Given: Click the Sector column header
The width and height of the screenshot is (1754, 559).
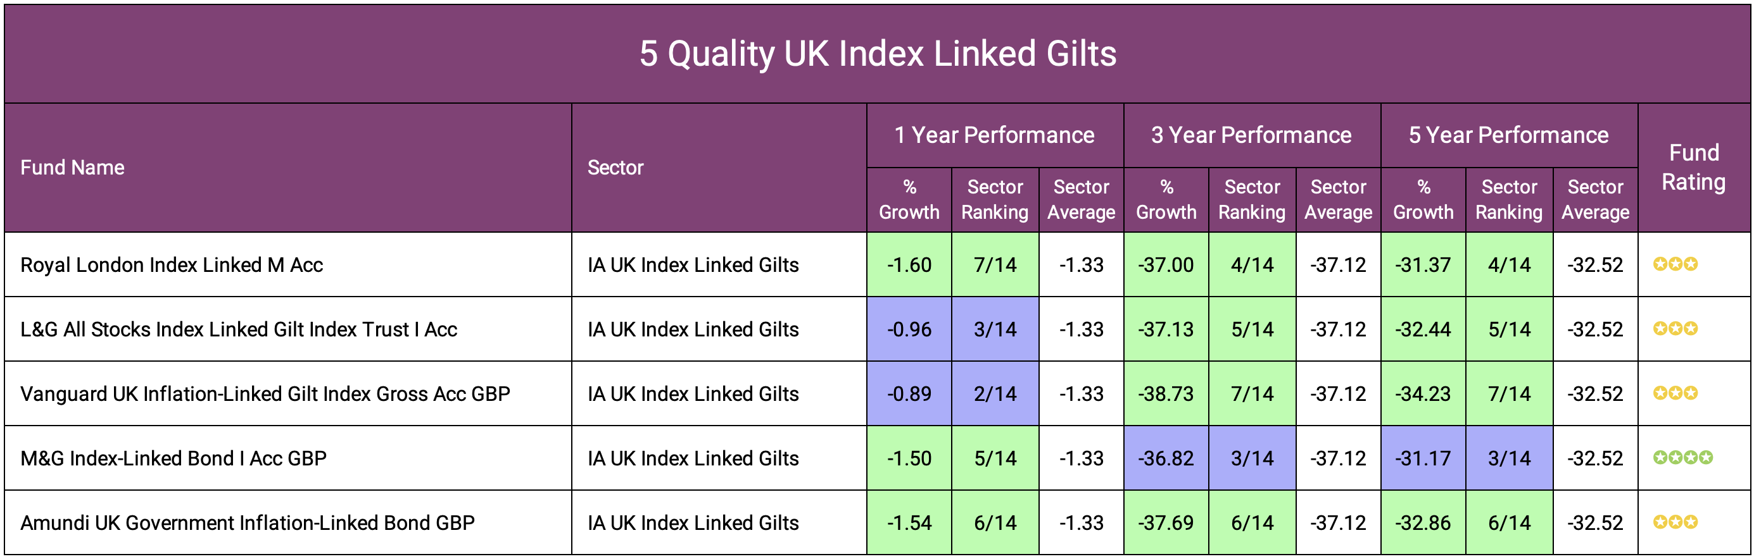Looking at the screenshot, I should [615, 168].
